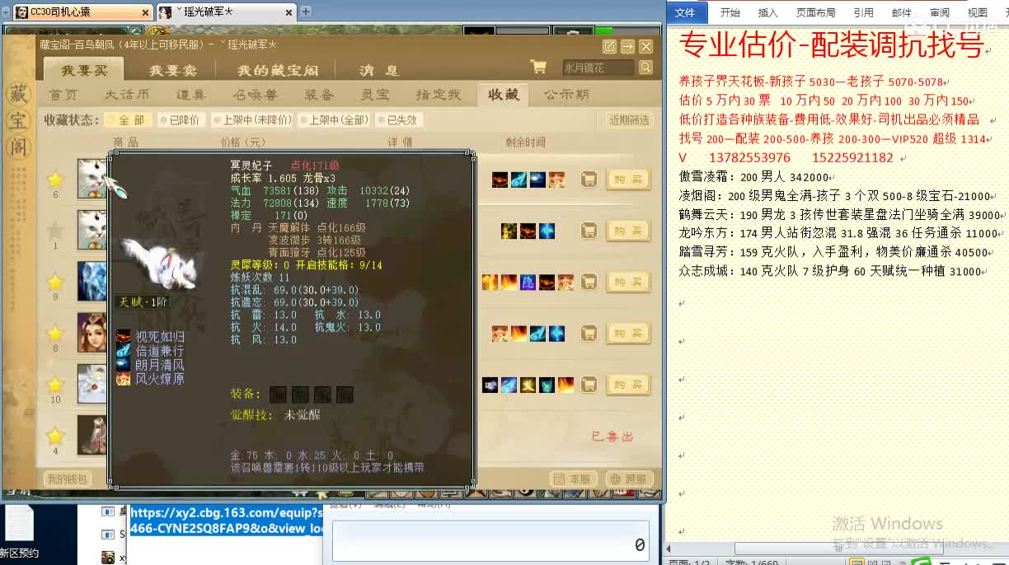Open Word 文件 menu
The width and height of the screenshot is (1009, 565).
point(685,12)
